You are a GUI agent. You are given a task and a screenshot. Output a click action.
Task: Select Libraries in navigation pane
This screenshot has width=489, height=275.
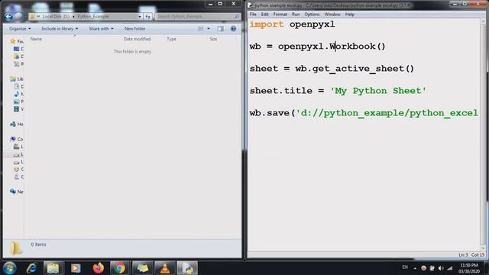[x=17, y=79]
